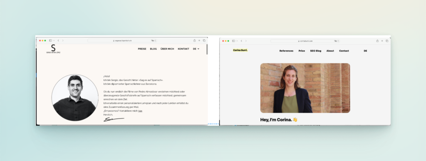Open a new tab in the right Safari window
This screenshot has width=426, height=161.
click(x=382, y=41)
